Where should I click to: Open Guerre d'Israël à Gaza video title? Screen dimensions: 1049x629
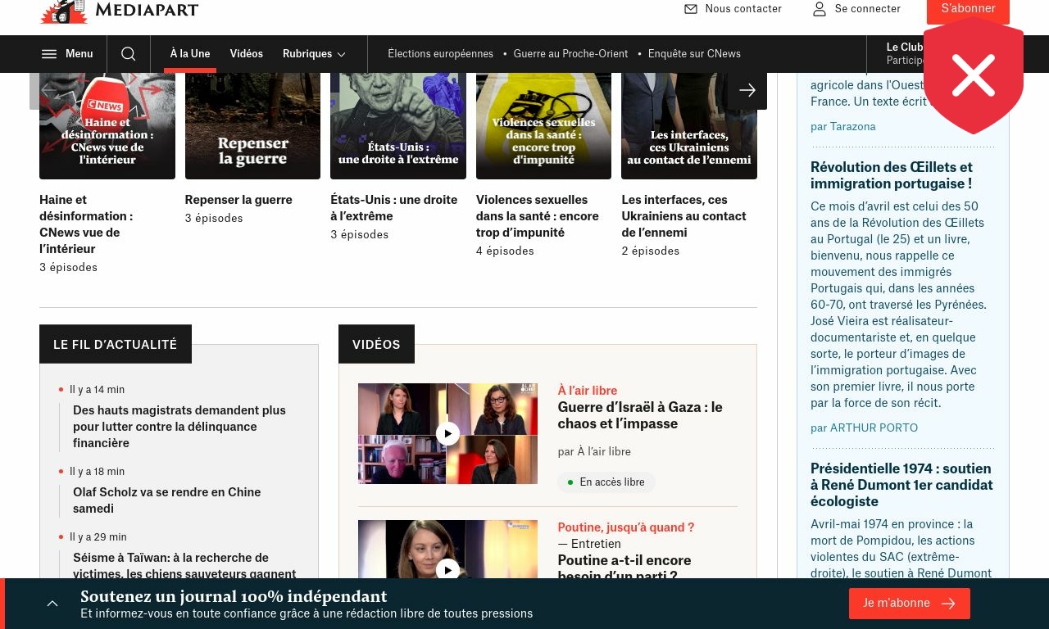(640, 415)
